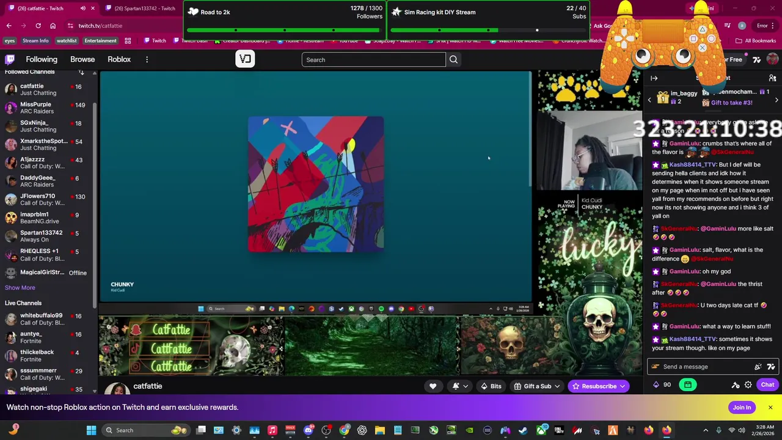Collapse the chat panel arrow
This screenshot has width=782, height=440.
pyautogui.click(x=654, y=78)
